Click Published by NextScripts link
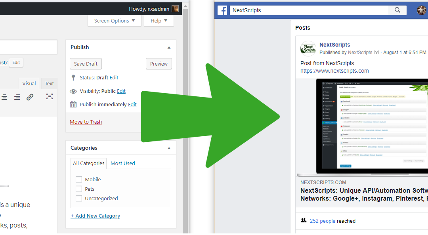This screenshot has width=428, height=235. [x=360, y=52]
